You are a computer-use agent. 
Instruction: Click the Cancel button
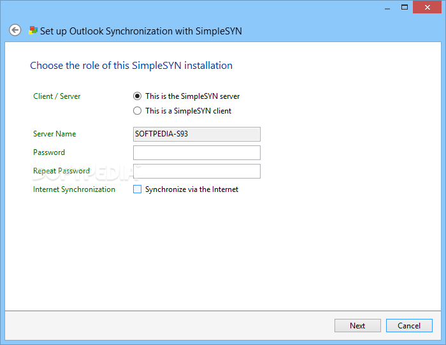click(x=409, y=325)
